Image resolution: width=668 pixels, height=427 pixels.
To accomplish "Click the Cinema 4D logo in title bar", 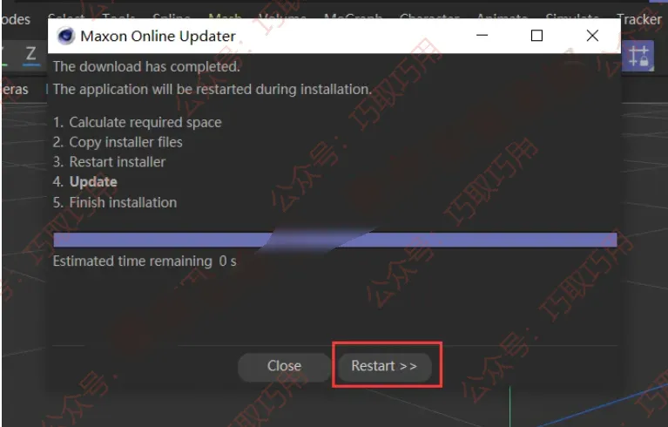I will 65,36.
